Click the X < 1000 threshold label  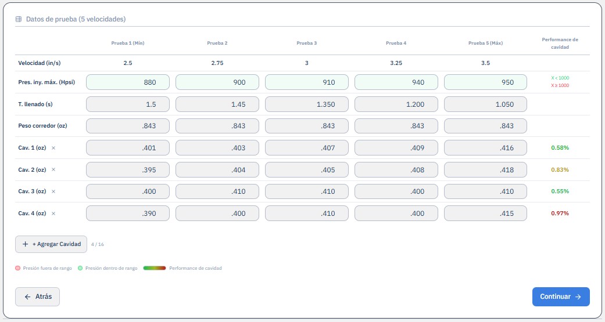tap(560, 78)
